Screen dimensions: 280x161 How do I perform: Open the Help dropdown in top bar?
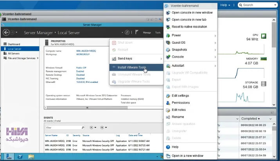(225, 5)
